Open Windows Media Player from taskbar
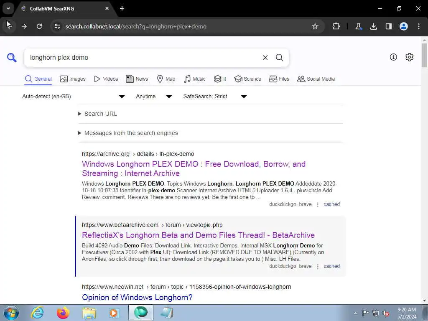 [115, 313]
